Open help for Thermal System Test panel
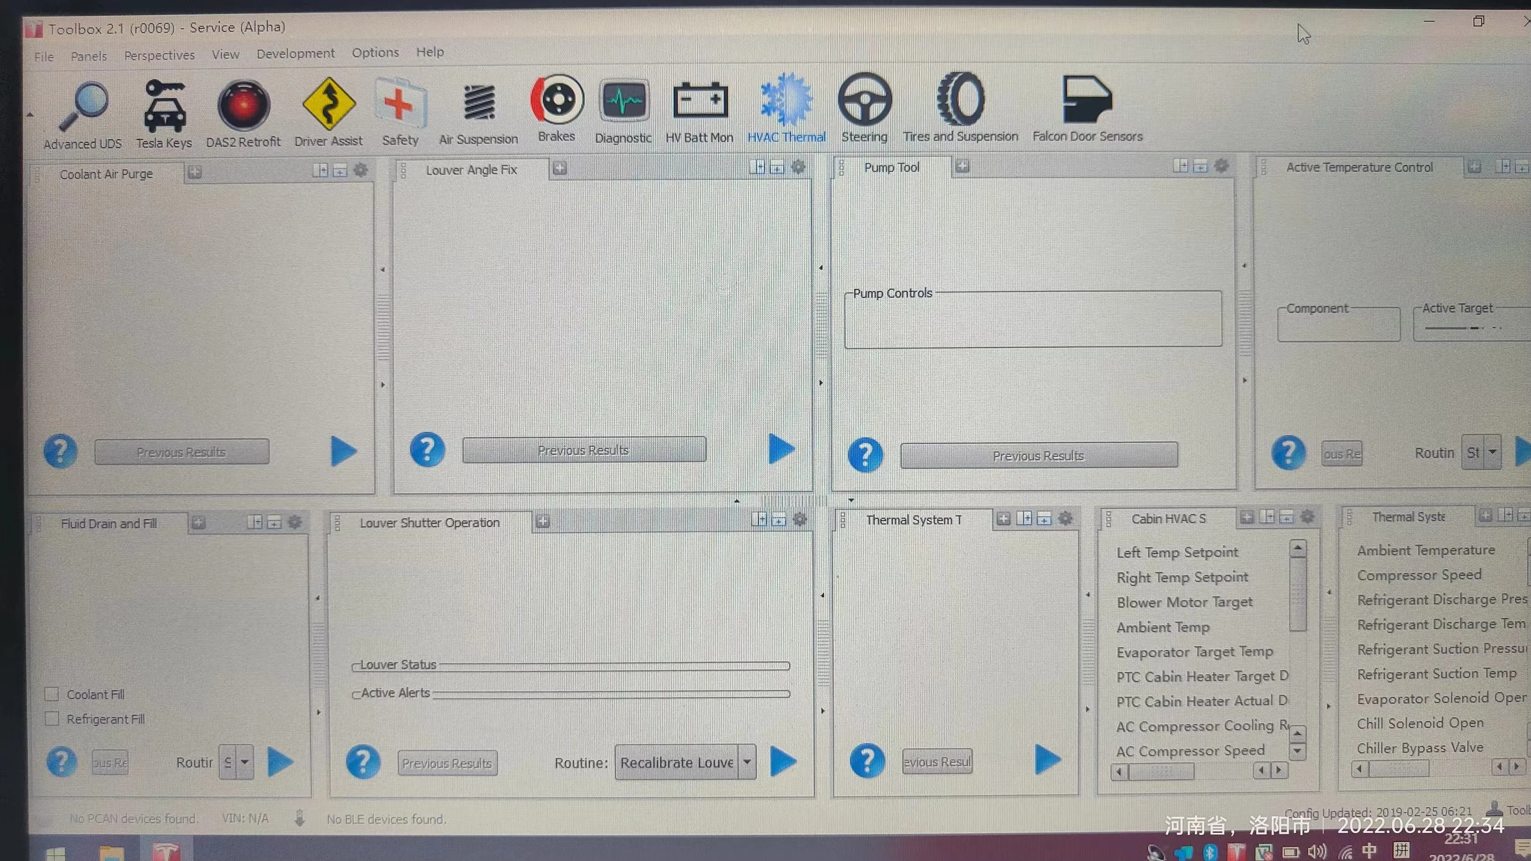This screenshot has width=1531, height=861. coord(867,761)
